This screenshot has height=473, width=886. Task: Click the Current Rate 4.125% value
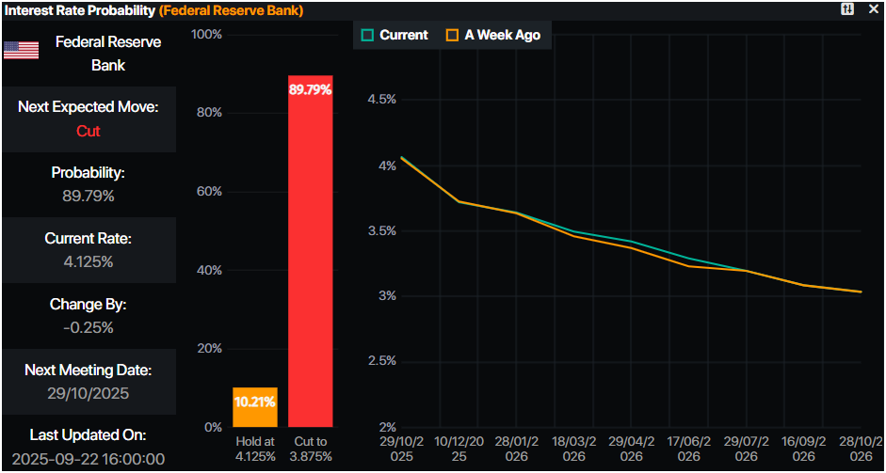89,262
